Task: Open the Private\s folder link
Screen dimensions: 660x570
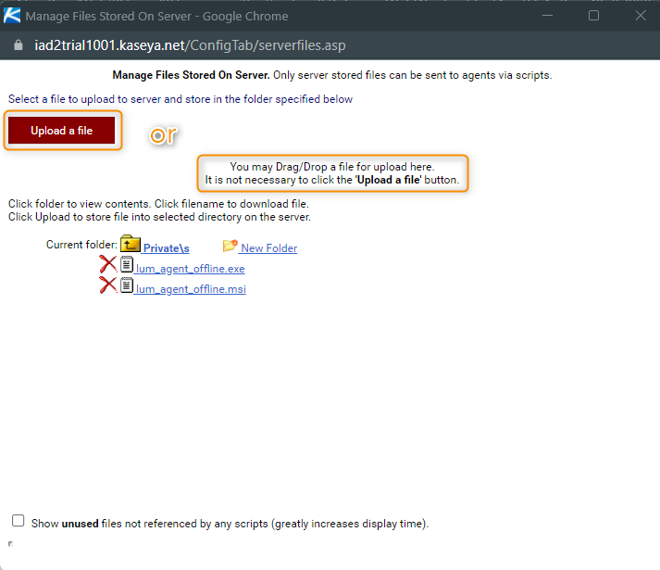Action: tap(166, 248)
